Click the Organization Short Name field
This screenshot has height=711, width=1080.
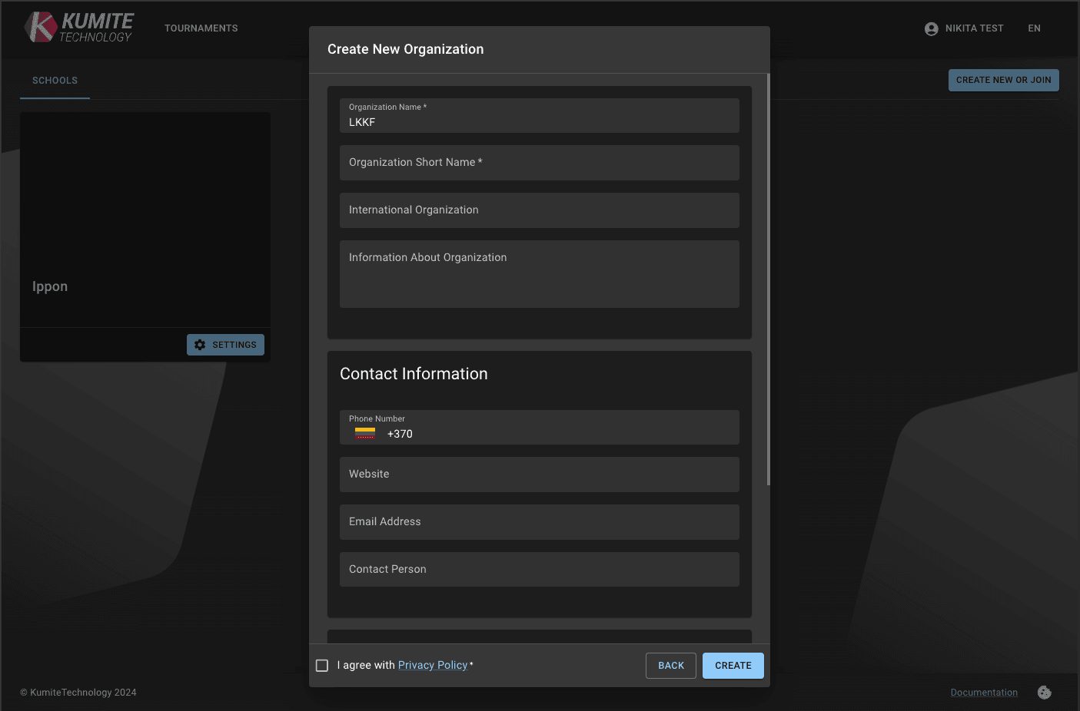539,163
